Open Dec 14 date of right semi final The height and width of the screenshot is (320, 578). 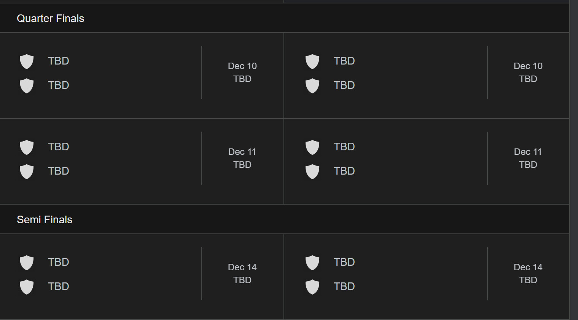click(528, 267)
